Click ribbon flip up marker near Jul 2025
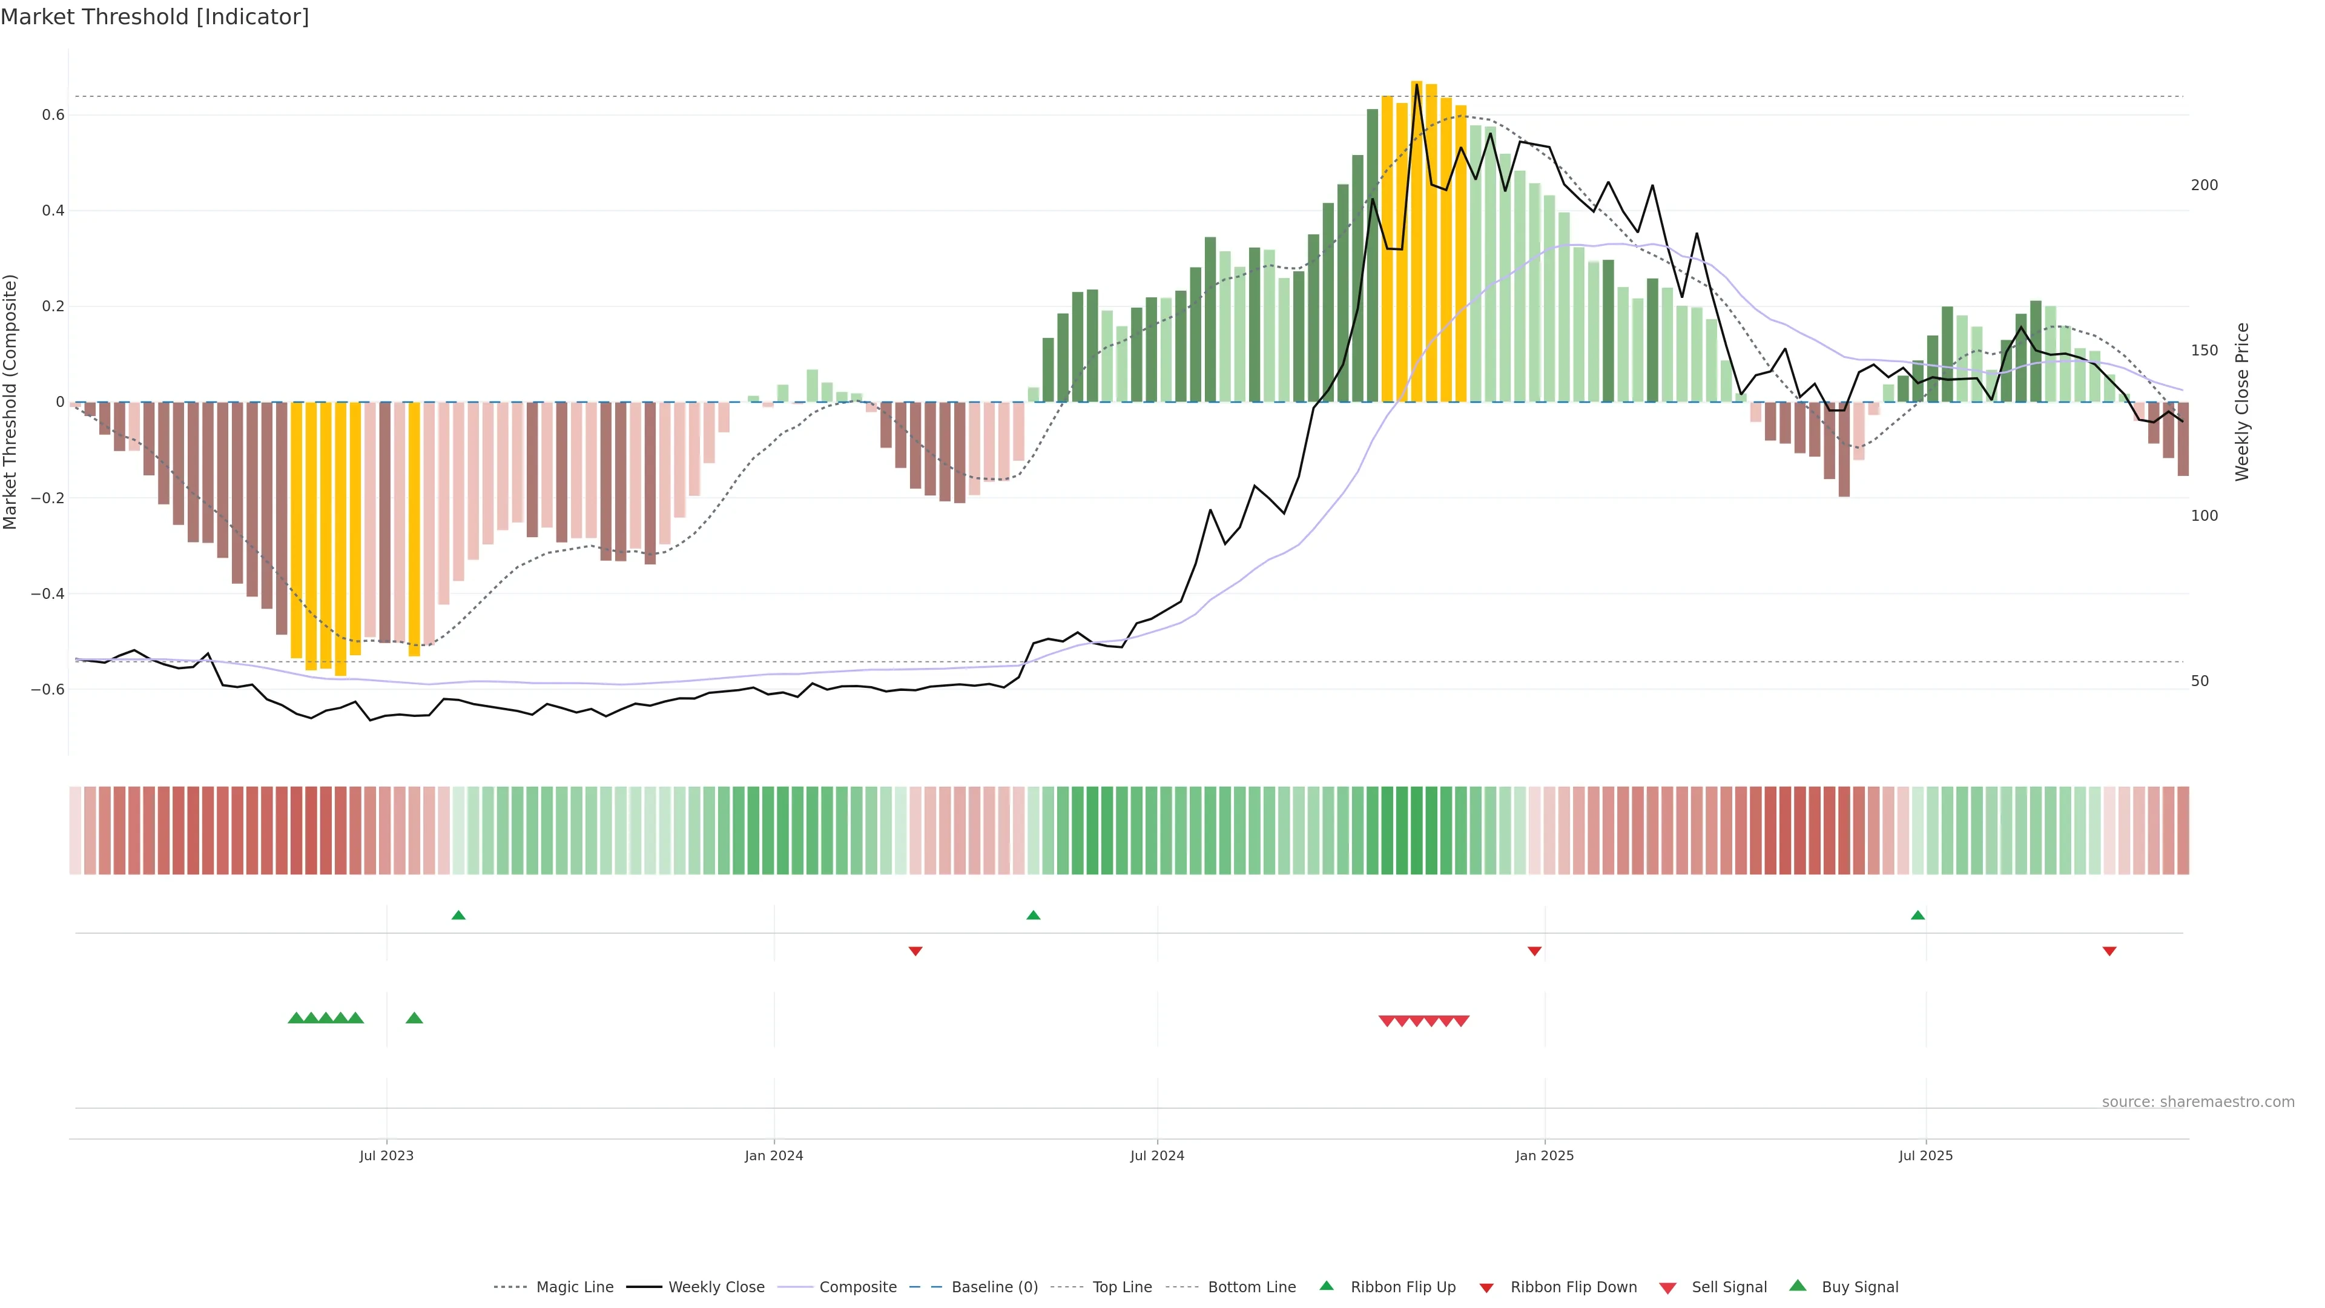Viewport: 2325px width, 1308px height. pyautogui.click(x=1918, y=916)
